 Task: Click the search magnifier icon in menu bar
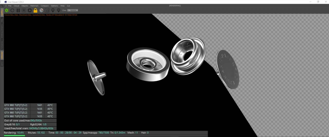(2, 6)
